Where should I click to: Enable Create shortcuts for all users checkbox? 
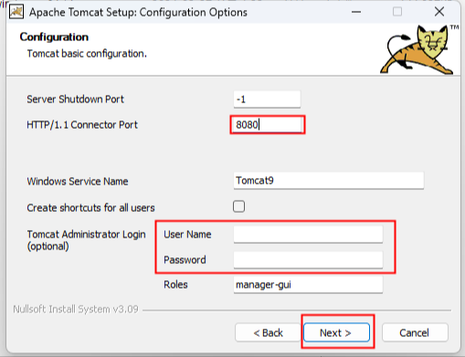(238, 206)
